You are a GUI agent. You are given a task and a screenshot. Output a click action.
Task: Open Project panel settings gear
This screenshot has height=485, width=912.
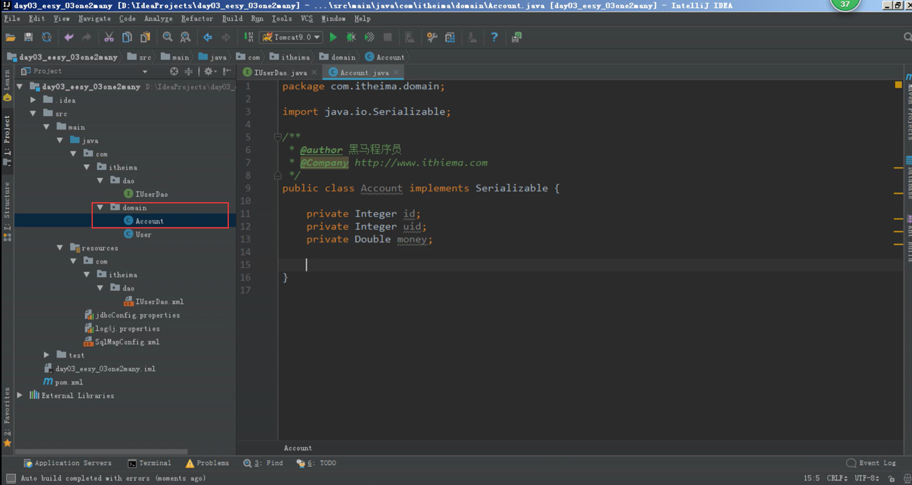click(209, 71)
